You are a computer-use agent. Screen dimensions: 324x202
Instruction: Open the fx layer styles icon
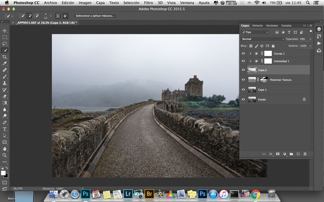(271, 154)
